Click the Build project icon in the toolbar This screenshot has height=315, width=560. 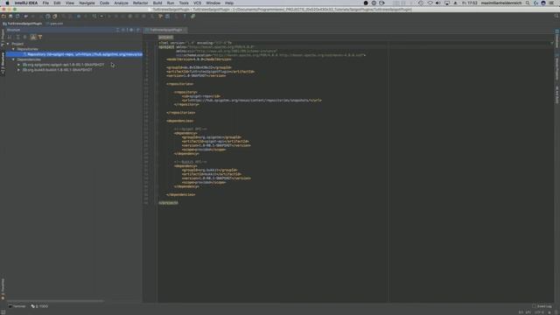pos(94,16)
